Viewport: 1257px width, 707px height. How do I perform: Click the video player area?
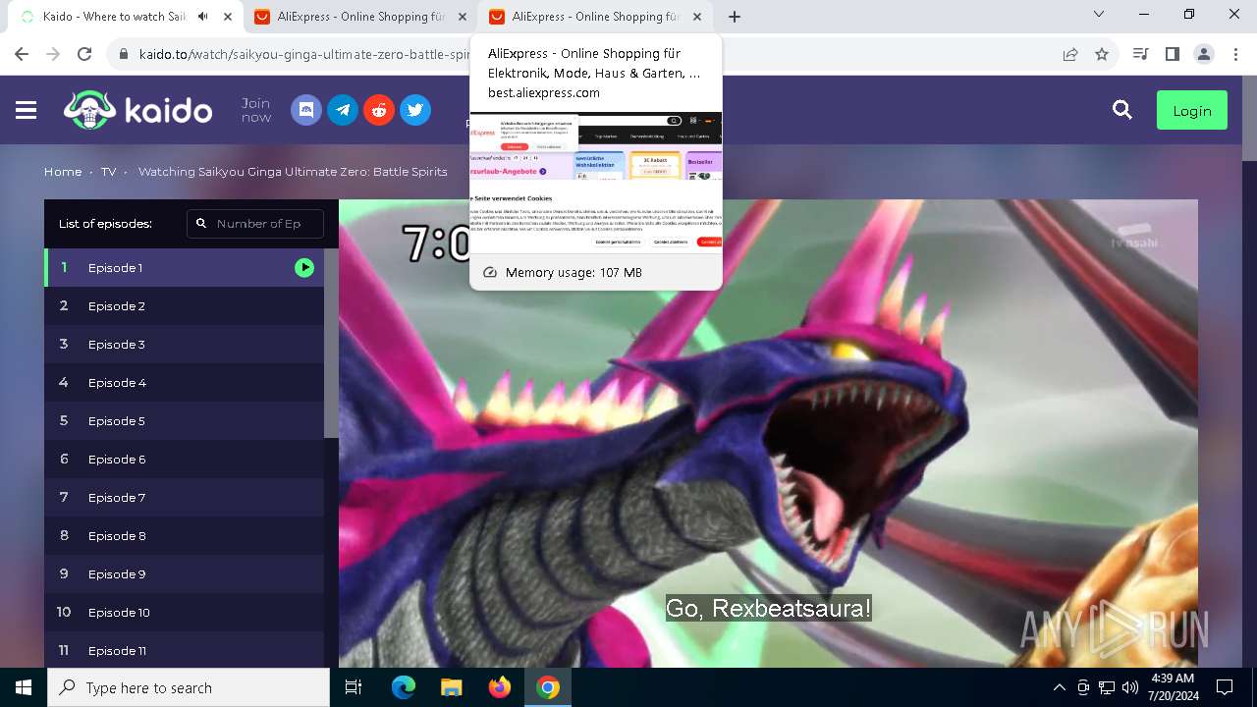768,433
